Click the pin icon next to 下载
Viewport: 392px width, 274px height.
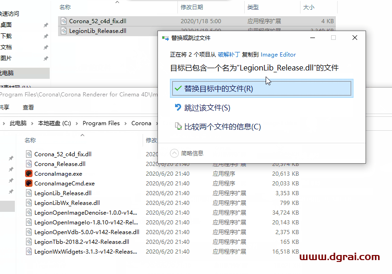[46, 36]
